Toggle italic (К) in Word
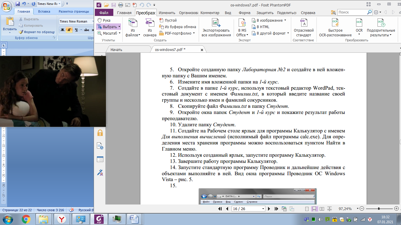The height and width of the screenshot is (225, 401). 69,30
